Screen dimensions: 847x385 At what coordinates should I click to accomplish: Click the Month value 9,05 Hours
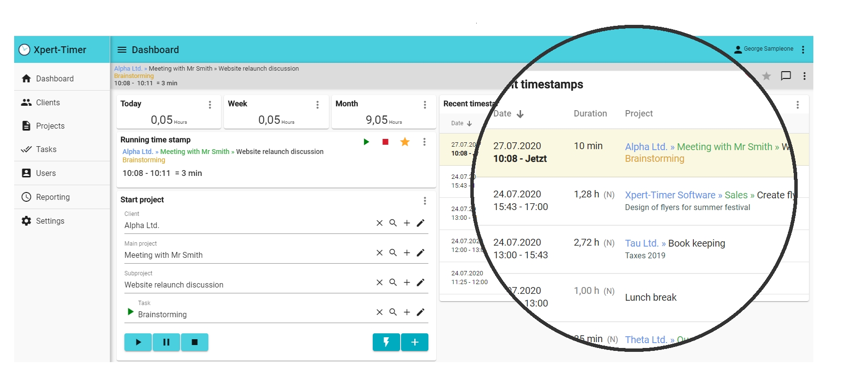click(384, 120)
